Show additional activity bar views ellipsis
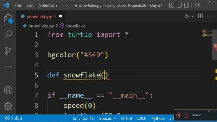217x122 pixels. (x=8, y=67)
